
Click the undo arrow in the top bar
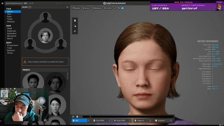point(57,3)
